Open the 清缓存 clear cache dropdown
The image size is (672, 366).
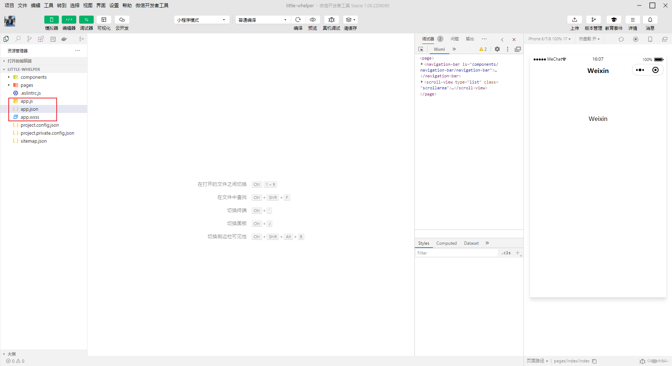(x=350, y=20)
